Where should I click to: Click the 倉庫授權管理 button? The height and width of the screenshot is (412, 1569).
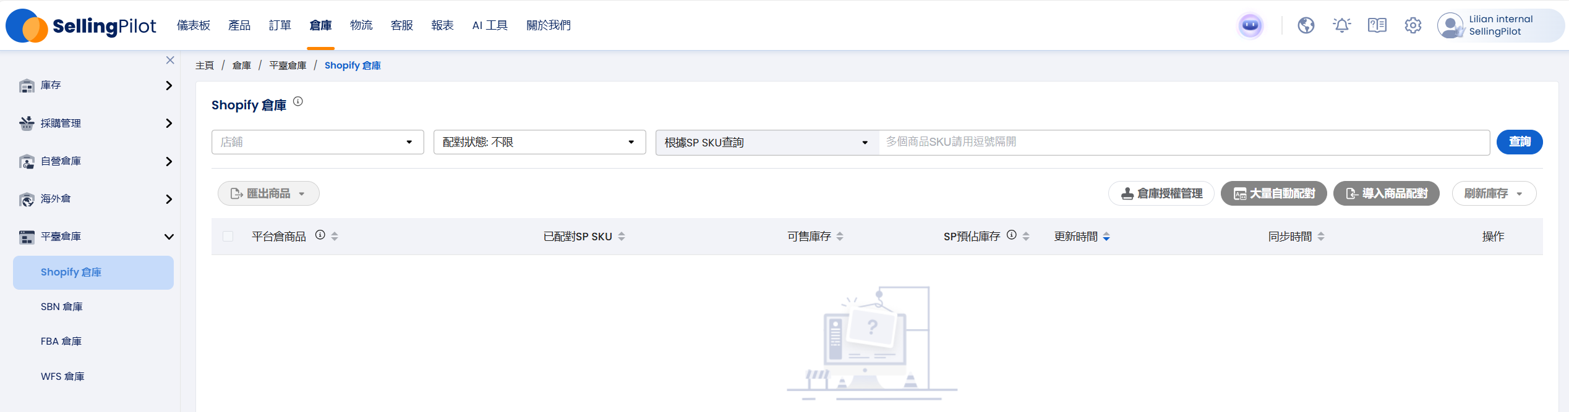click(1161, 193)
